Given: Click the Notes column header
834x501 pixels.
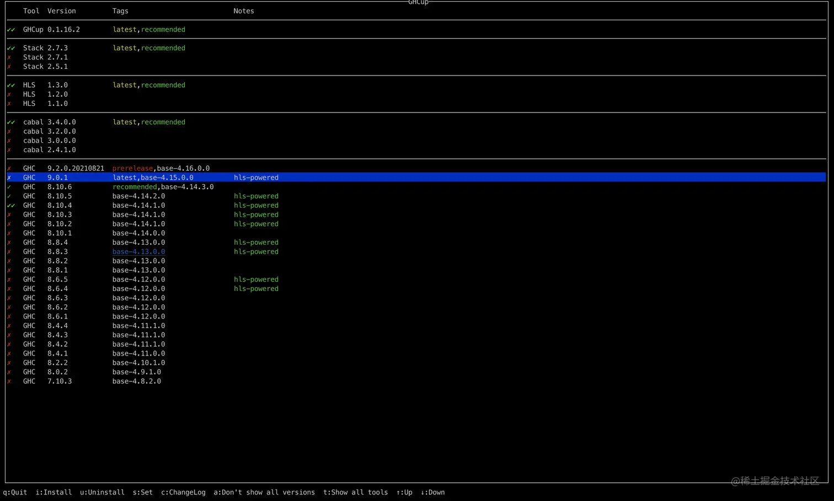Looking at the screenshot, I should (x=244, y=11).
